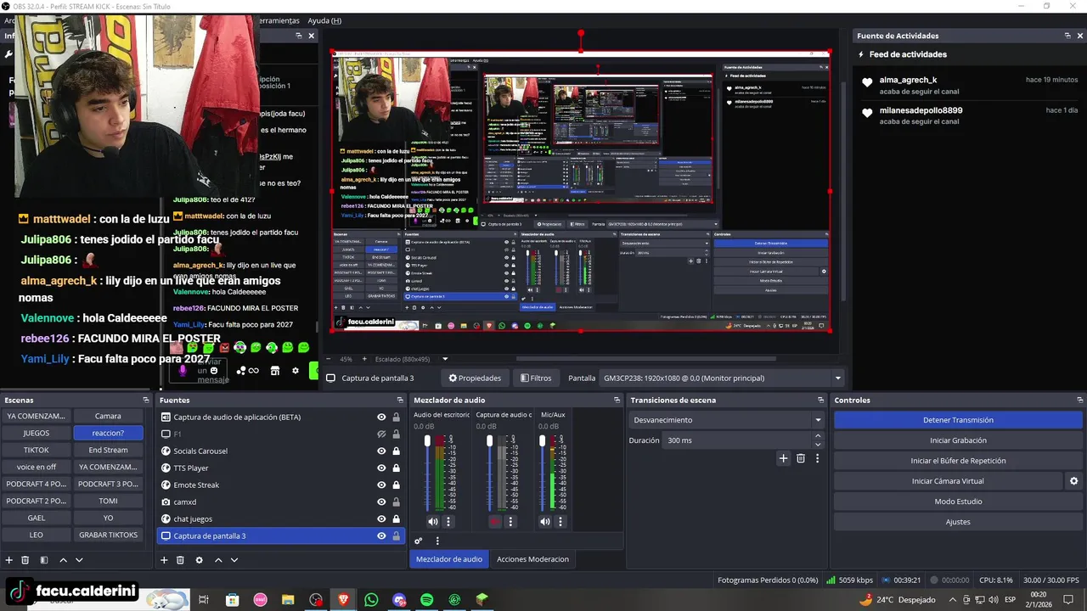Select the End Stream scene

pos(108,450)
